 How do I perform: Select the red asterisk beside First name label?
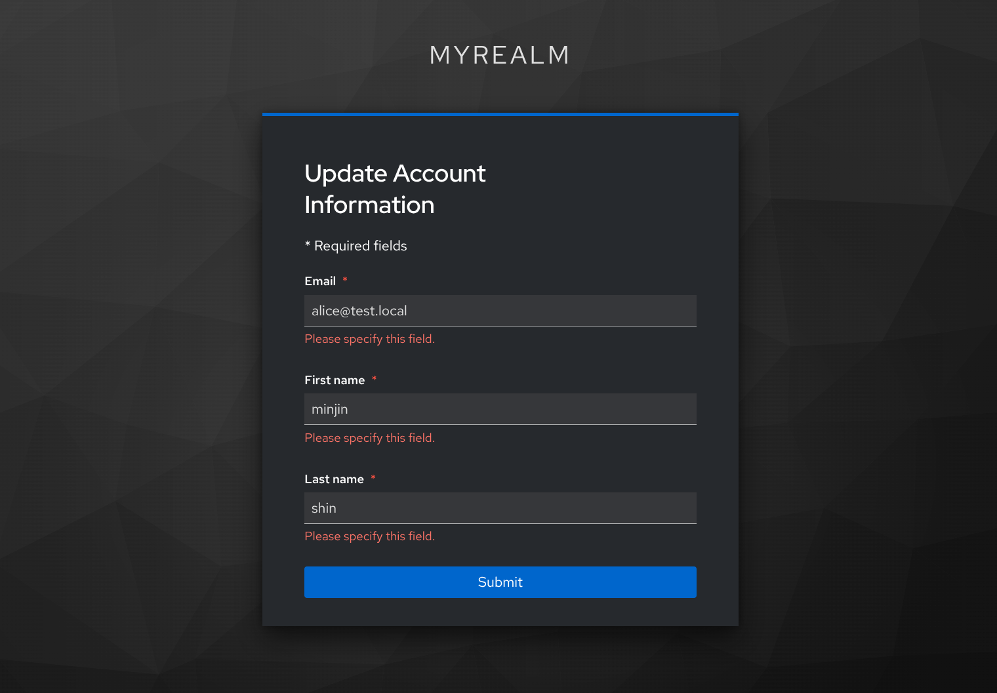[x=374, y=380]
